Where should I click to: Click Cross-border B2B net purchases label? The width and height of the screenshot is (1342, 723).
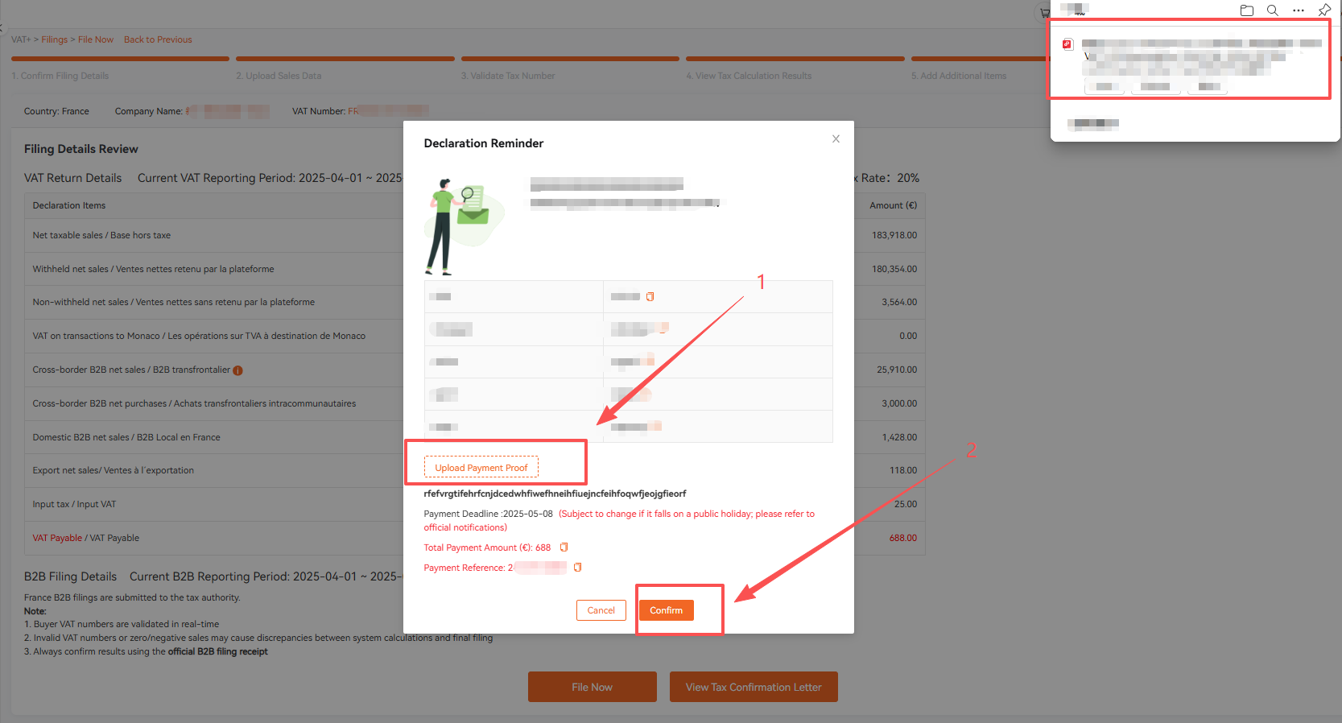click(x=194, y=403)
